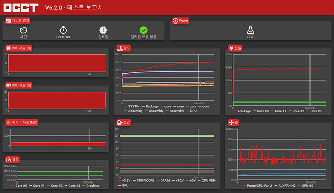
Task: Click the 'CPU 사용 (%)' panel header
Action: (x=19, y=48)
